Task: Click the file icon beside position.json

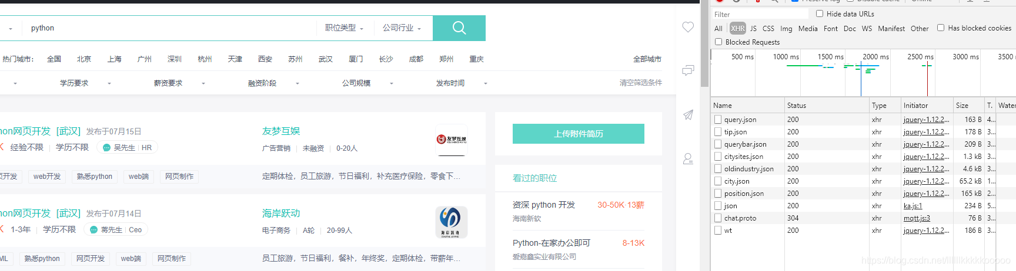Action: tap(718, 193)
